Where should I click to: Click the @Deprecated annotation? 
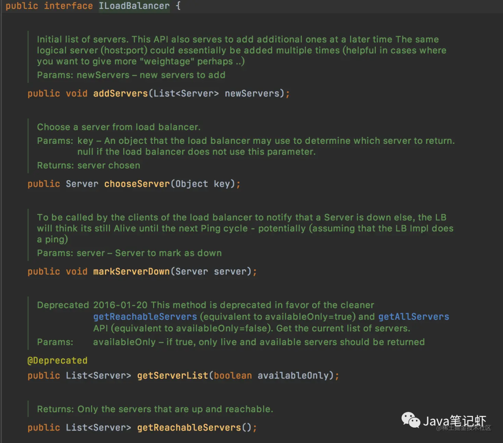click(x=57, y=361)
